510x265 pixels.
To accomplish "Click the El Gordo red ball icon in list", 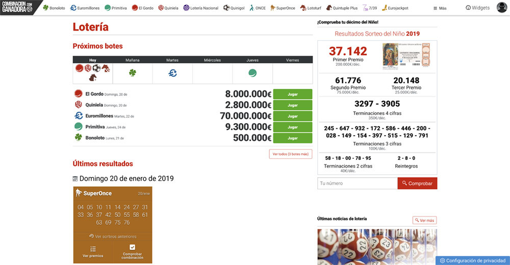I will (x=79, y=94).
